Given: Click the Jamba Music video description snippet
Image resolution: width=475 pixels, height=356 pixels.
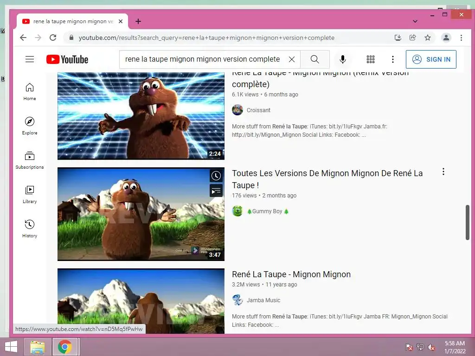Looking at the screenshot, I should (340, 321).
